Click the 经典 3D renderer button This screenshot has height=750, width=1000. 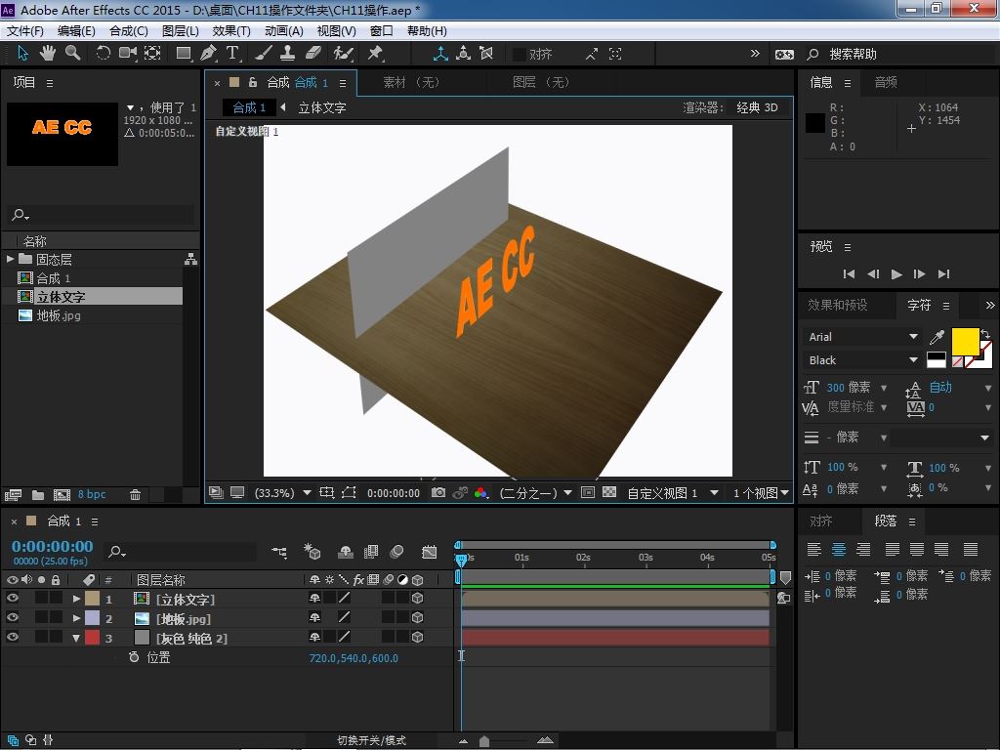click(x=757, y=107)
